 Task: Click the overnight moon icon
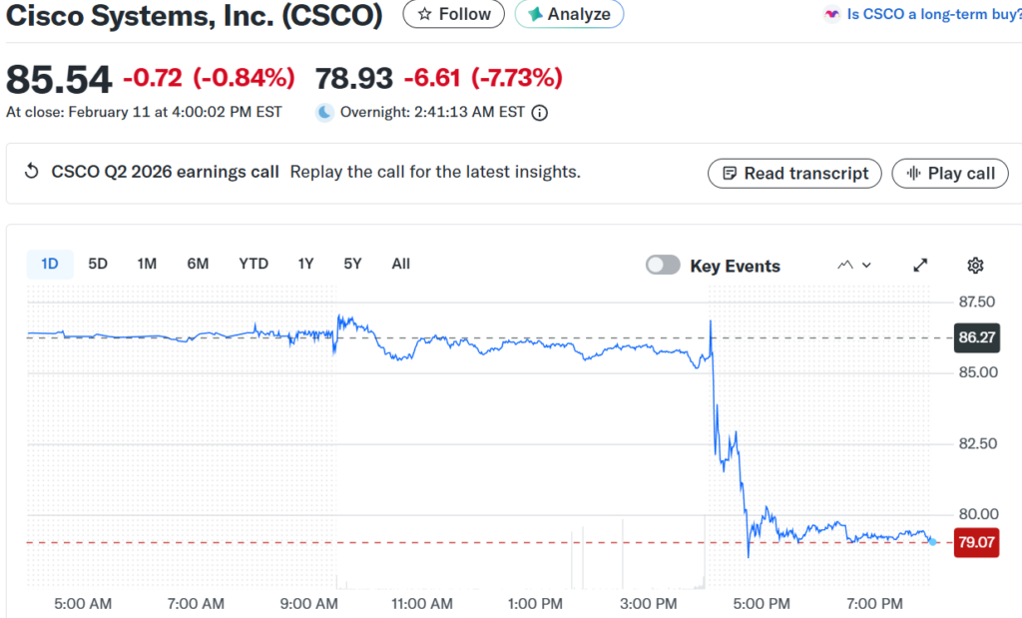coord(324,112)
